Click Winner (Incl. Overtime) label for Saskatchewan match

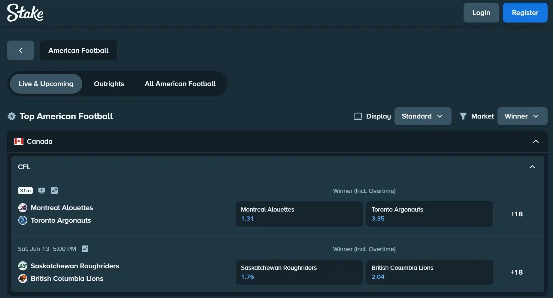(364, 249)
